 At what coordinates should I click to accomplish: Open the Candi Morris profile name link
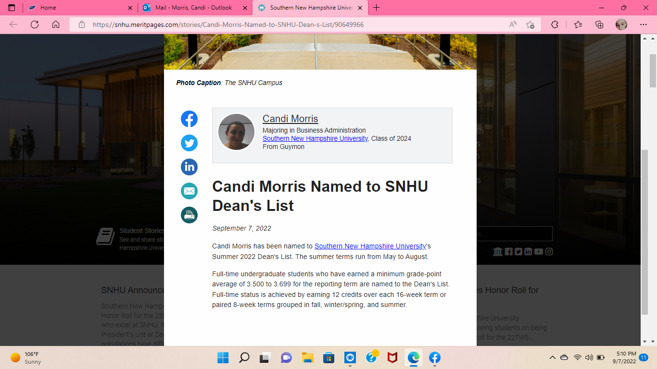290,119
